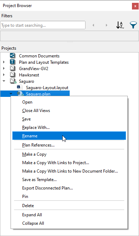Choose Close All Views
This screenshot has height=236, width=139.
tap(69, 111)
